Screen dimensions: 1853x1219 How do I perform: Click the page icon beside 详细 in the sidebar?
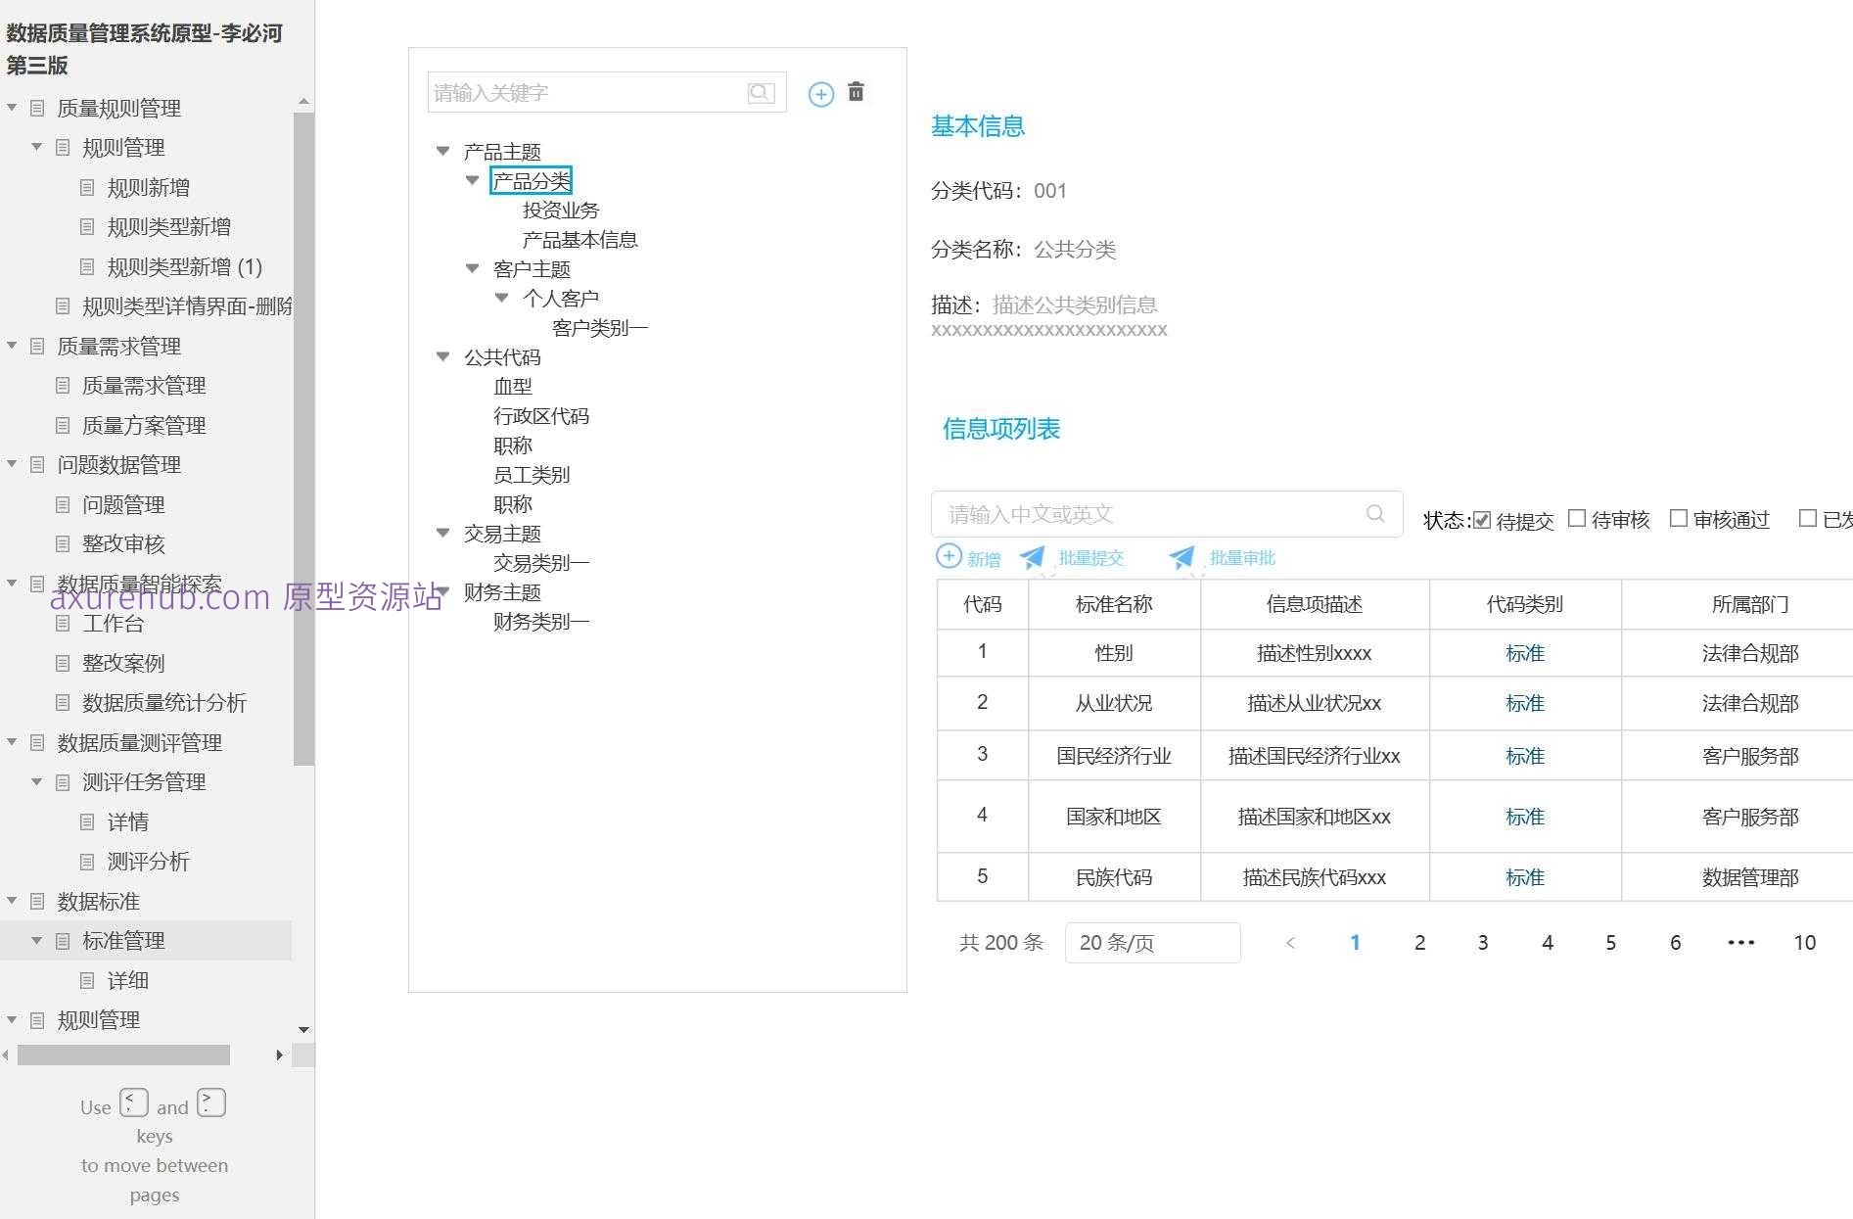point(88,980)
